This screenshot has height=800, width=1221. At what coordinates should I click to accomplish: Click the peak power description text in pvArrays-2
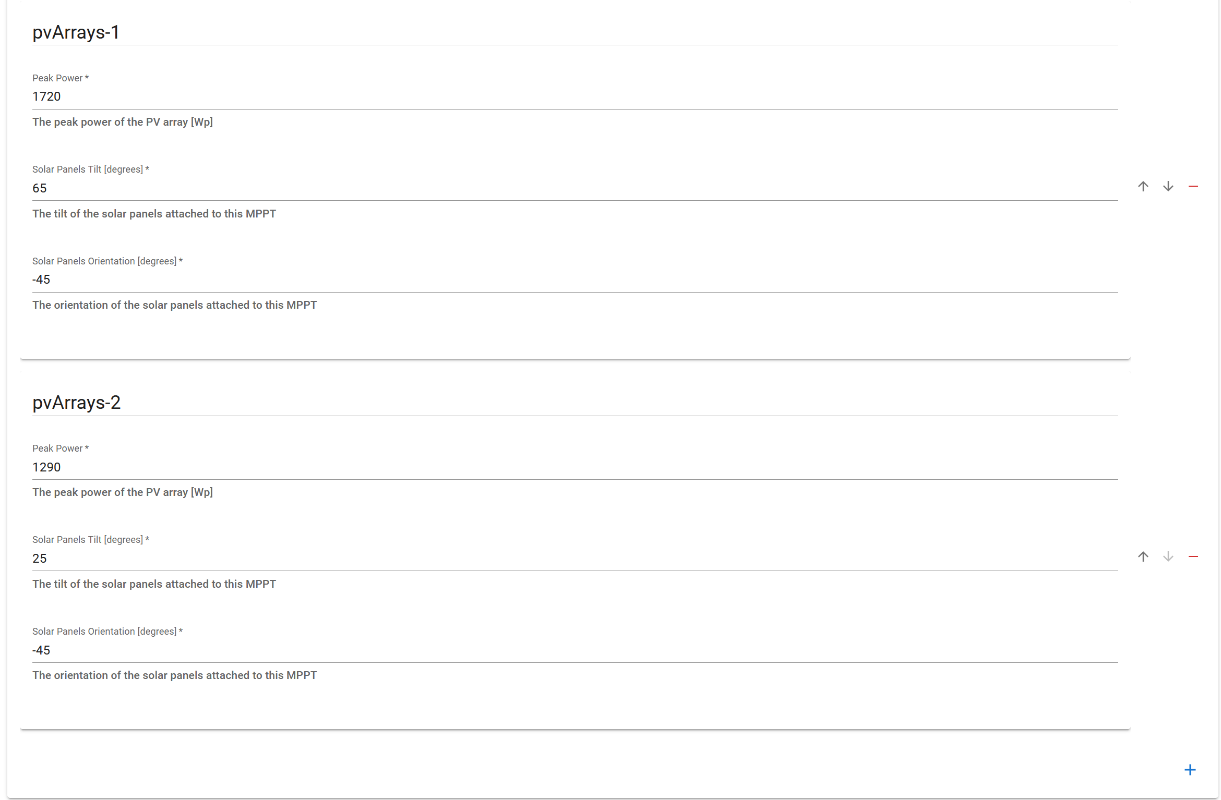coord(123,492)
